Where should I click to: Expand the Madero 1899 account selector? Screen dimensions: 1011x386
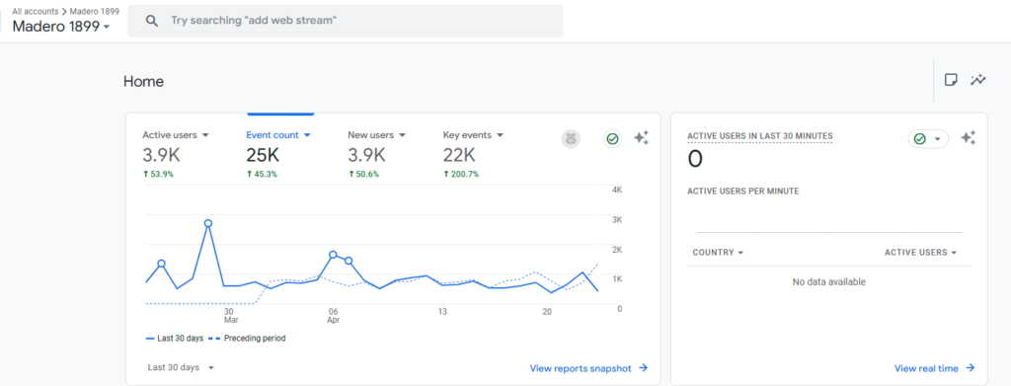[60, 27]
